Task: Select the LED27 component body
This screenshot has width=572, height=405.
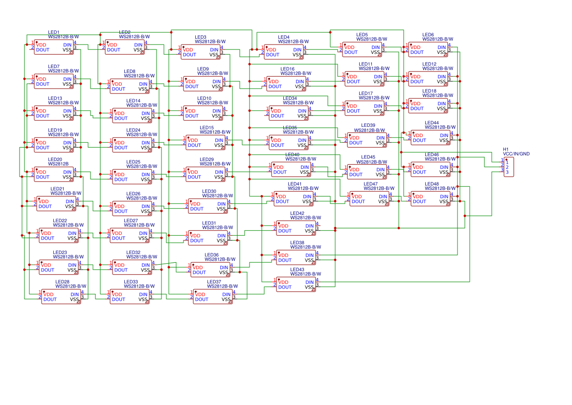Action: click(130, 235)
